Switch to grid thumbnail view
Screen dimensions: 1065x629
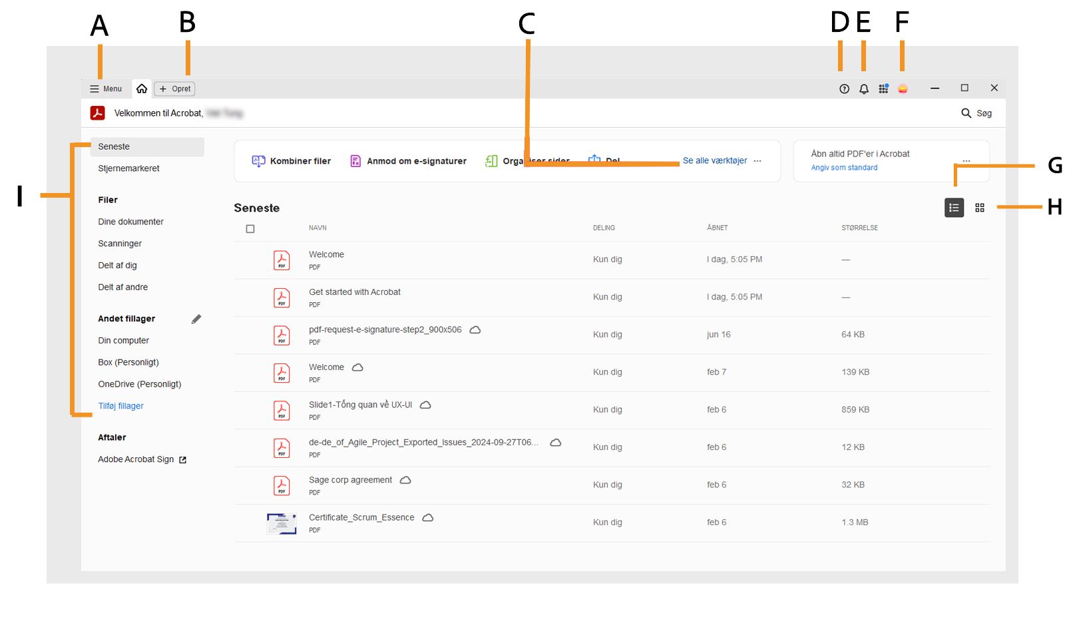[x=980, y=208]
